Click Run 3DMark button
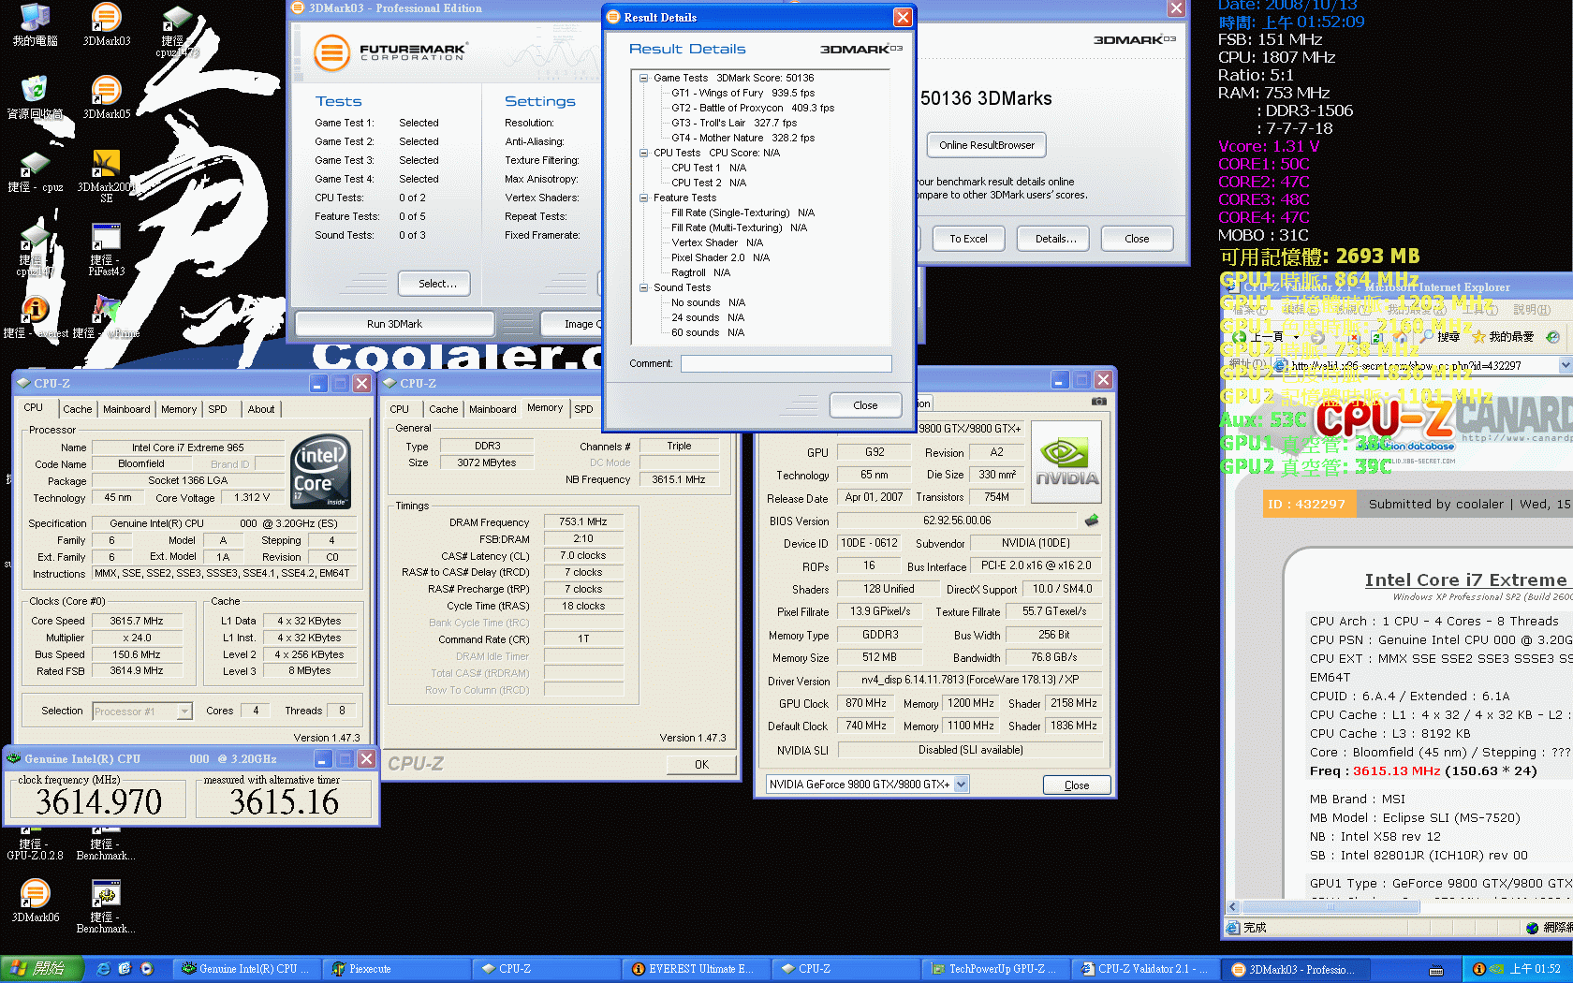 394,324
